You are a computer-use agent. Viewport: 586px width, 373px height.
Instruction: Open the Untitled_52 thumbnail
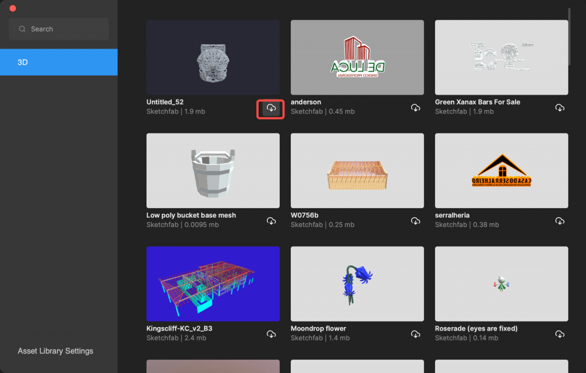(213, 57)
